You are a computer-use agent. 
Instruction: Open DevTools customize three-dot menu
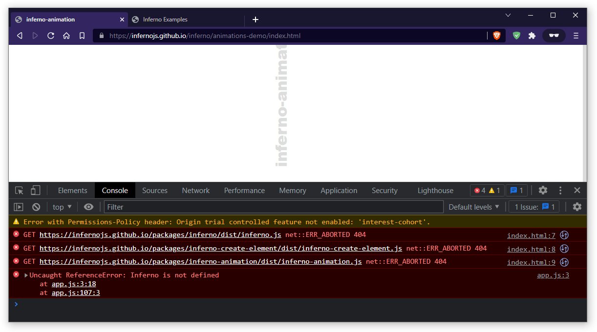pyautogui.click(x=560, y=191)
